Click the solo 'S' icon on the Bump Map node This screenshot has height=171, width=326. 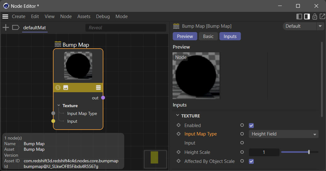click(58, 88)
